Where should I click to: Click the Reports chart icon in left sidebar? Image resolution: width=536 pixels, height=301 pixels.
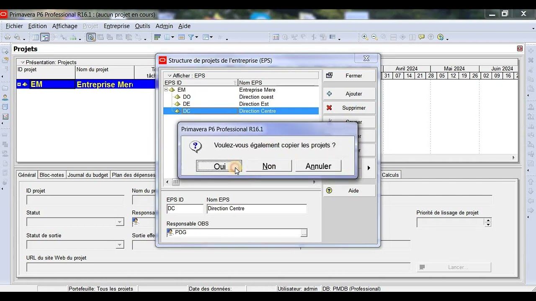pyautogui.click(x=5, y=117)
